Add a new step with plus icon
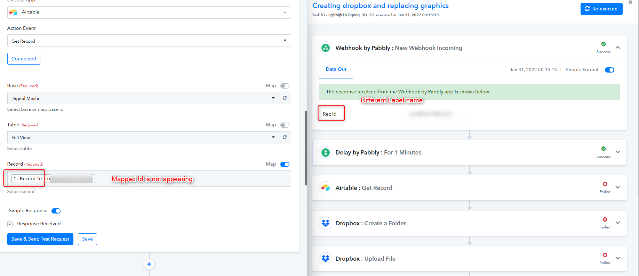The height and width of the screenshot is (276, 639). 149,264
